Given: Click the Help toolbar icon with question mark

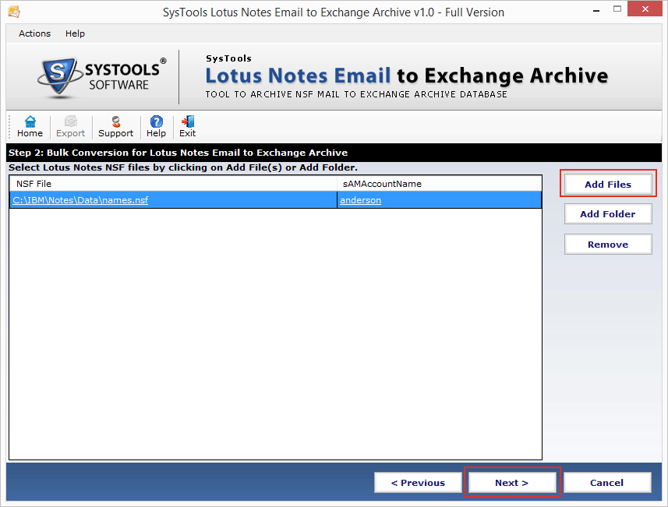Looking at the screenshot, I should click(156, 126).
